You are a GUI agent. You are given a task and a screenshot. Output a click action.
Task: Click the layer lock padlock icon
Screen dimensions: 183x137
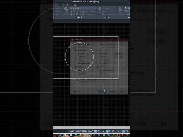76,8
